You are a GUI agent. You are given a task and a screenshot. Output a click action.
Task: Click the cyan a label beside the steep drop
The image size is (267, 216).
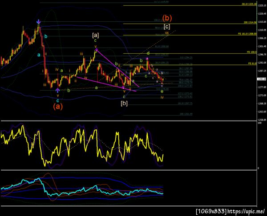(39, 55)
